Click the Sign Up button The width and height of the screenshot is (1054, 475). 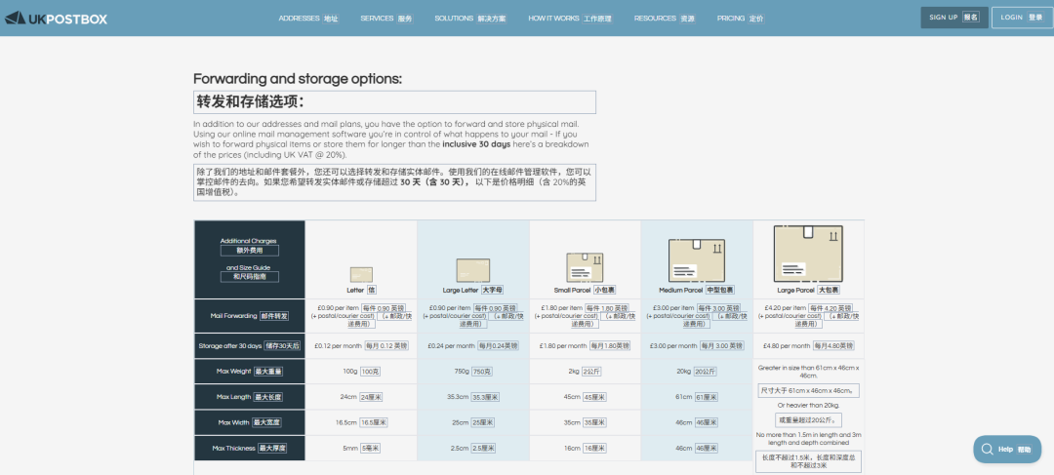point(953,18)
